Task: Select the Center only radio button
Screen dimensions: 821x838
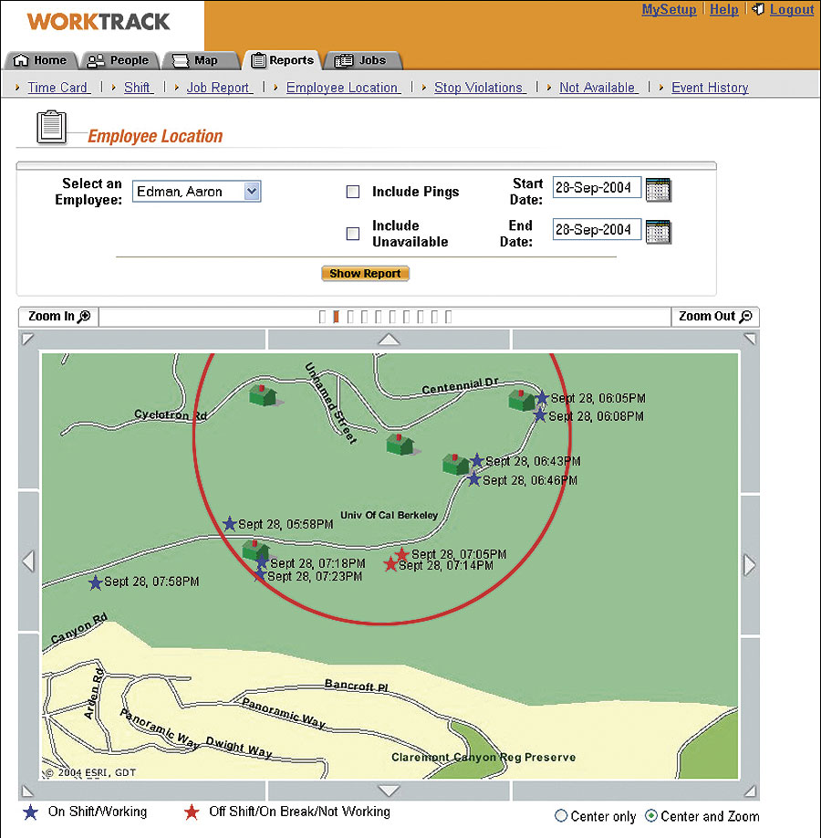Action: [x=561, y=815]
